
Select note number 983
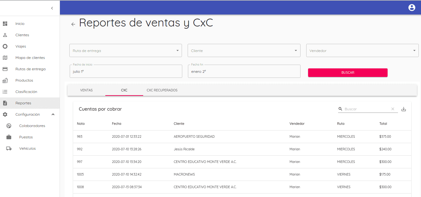pyautogui.click(x=79, y=136)
